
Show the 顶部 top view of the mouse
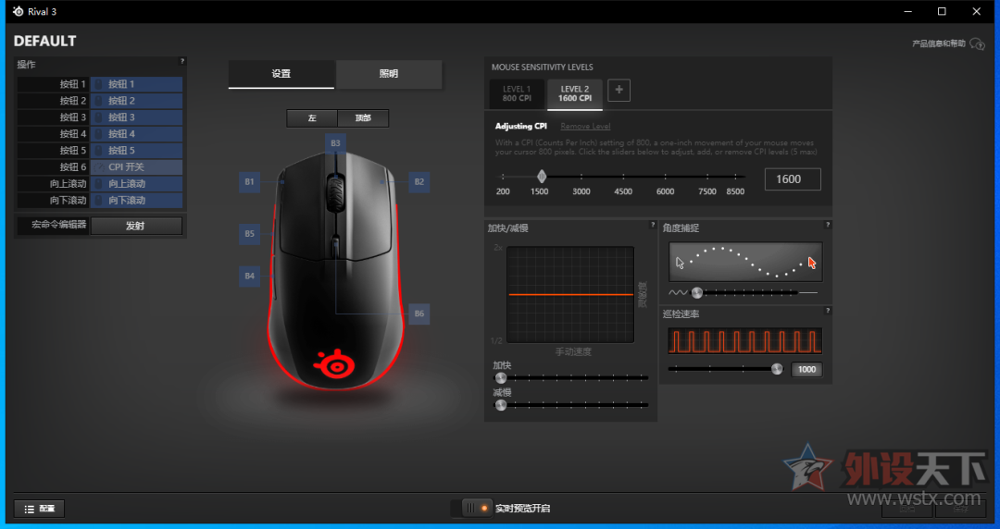coord(363,117)
